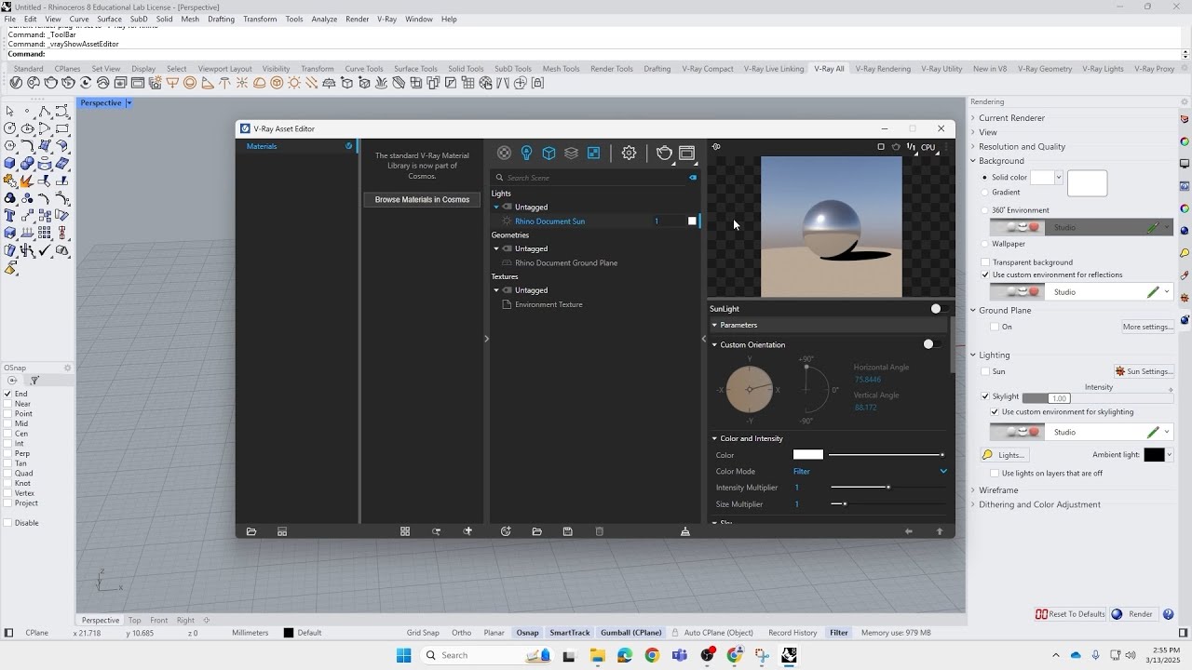
Task: Collapse Geometries Untagged group
Action: (496, 248)
